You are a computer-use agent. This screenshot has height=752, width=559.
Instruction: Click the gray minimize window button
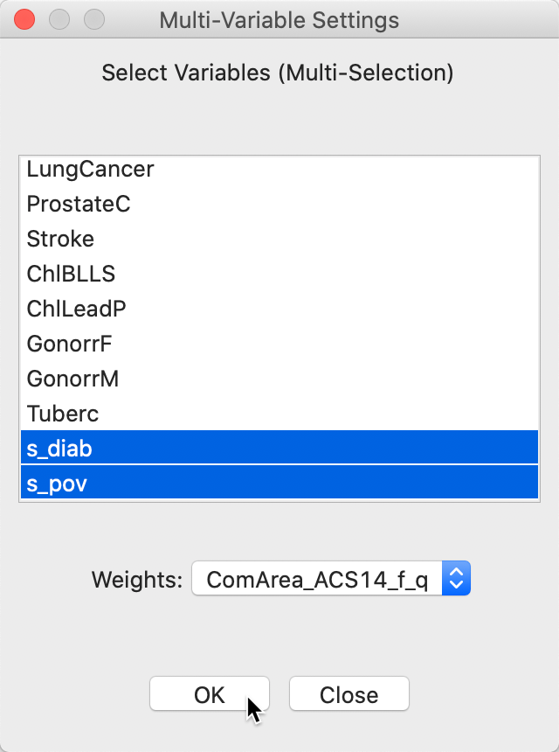(x=59, y=19)
